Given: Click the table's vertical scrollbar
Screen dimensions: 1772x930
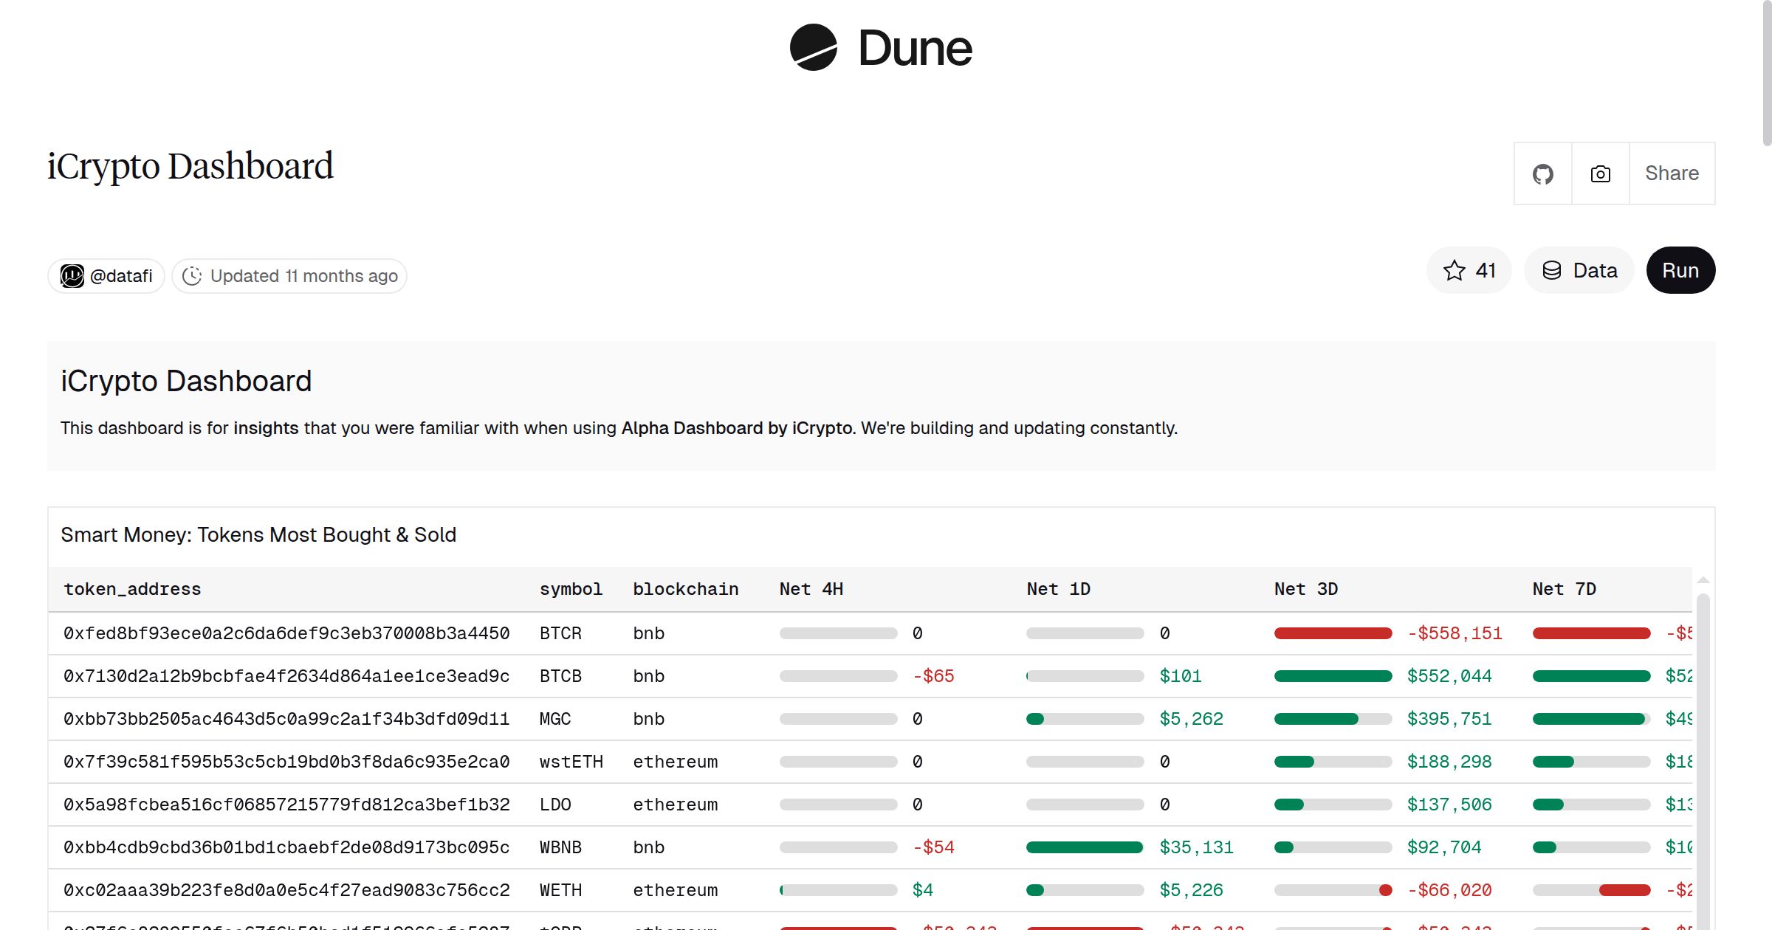Looking at the screenshot, I should tap(1703, 760).
